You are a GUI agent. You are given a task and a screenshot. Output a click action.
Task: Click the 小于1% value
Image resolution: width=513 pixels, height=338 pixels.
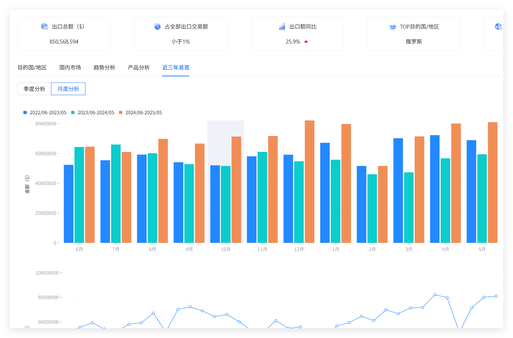(181, 42)
